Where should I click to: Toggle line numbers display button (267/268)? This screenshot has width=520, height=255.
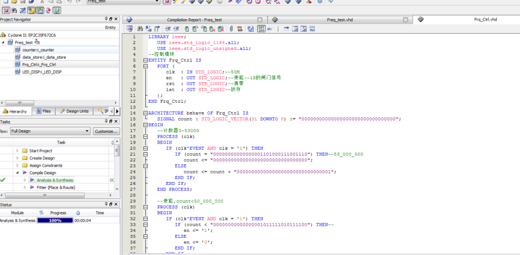click(261, 29)
